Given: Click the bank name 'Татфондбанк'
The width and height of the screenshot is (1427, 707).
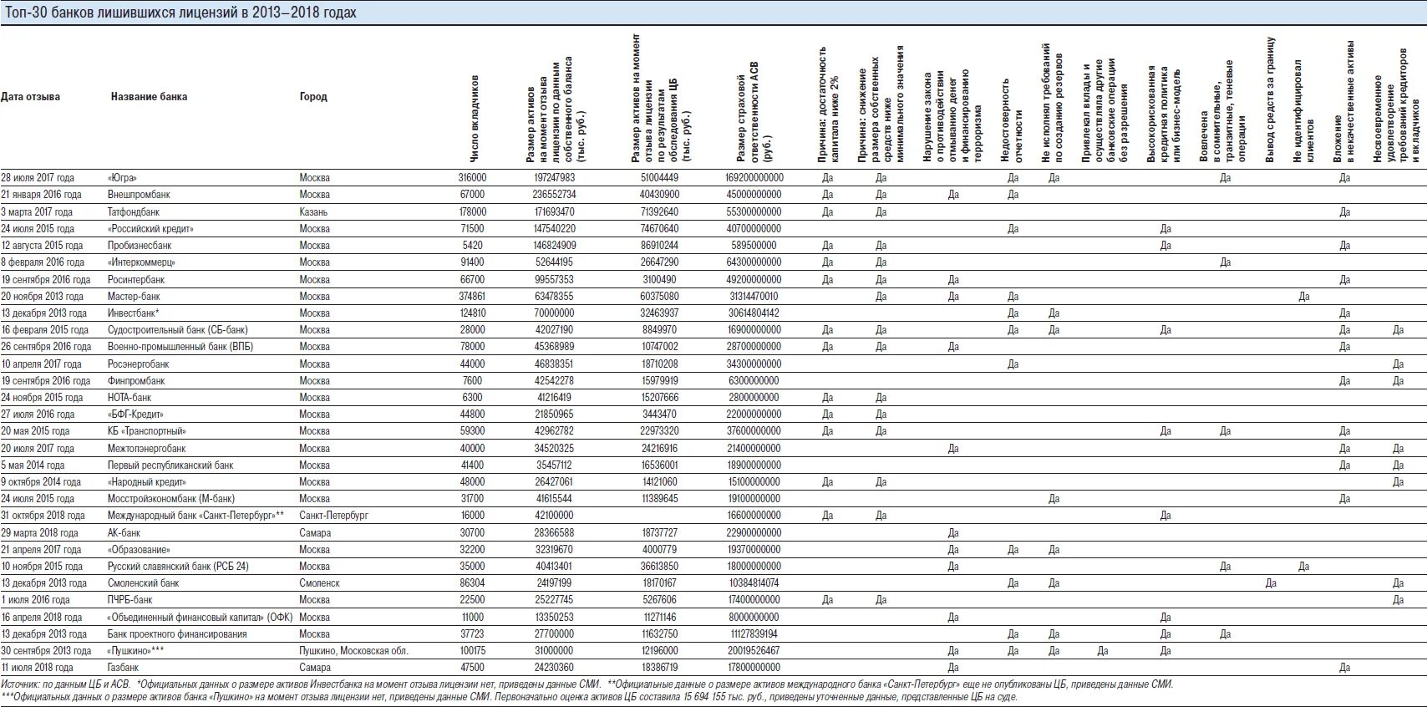Looking at the screenshot, I should [135, 212].
